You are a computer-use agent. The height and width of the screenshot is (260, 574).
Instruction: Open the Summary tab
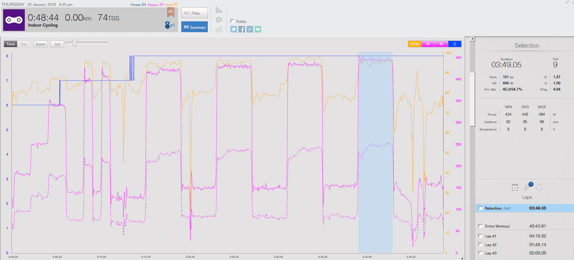click(194, 27)
